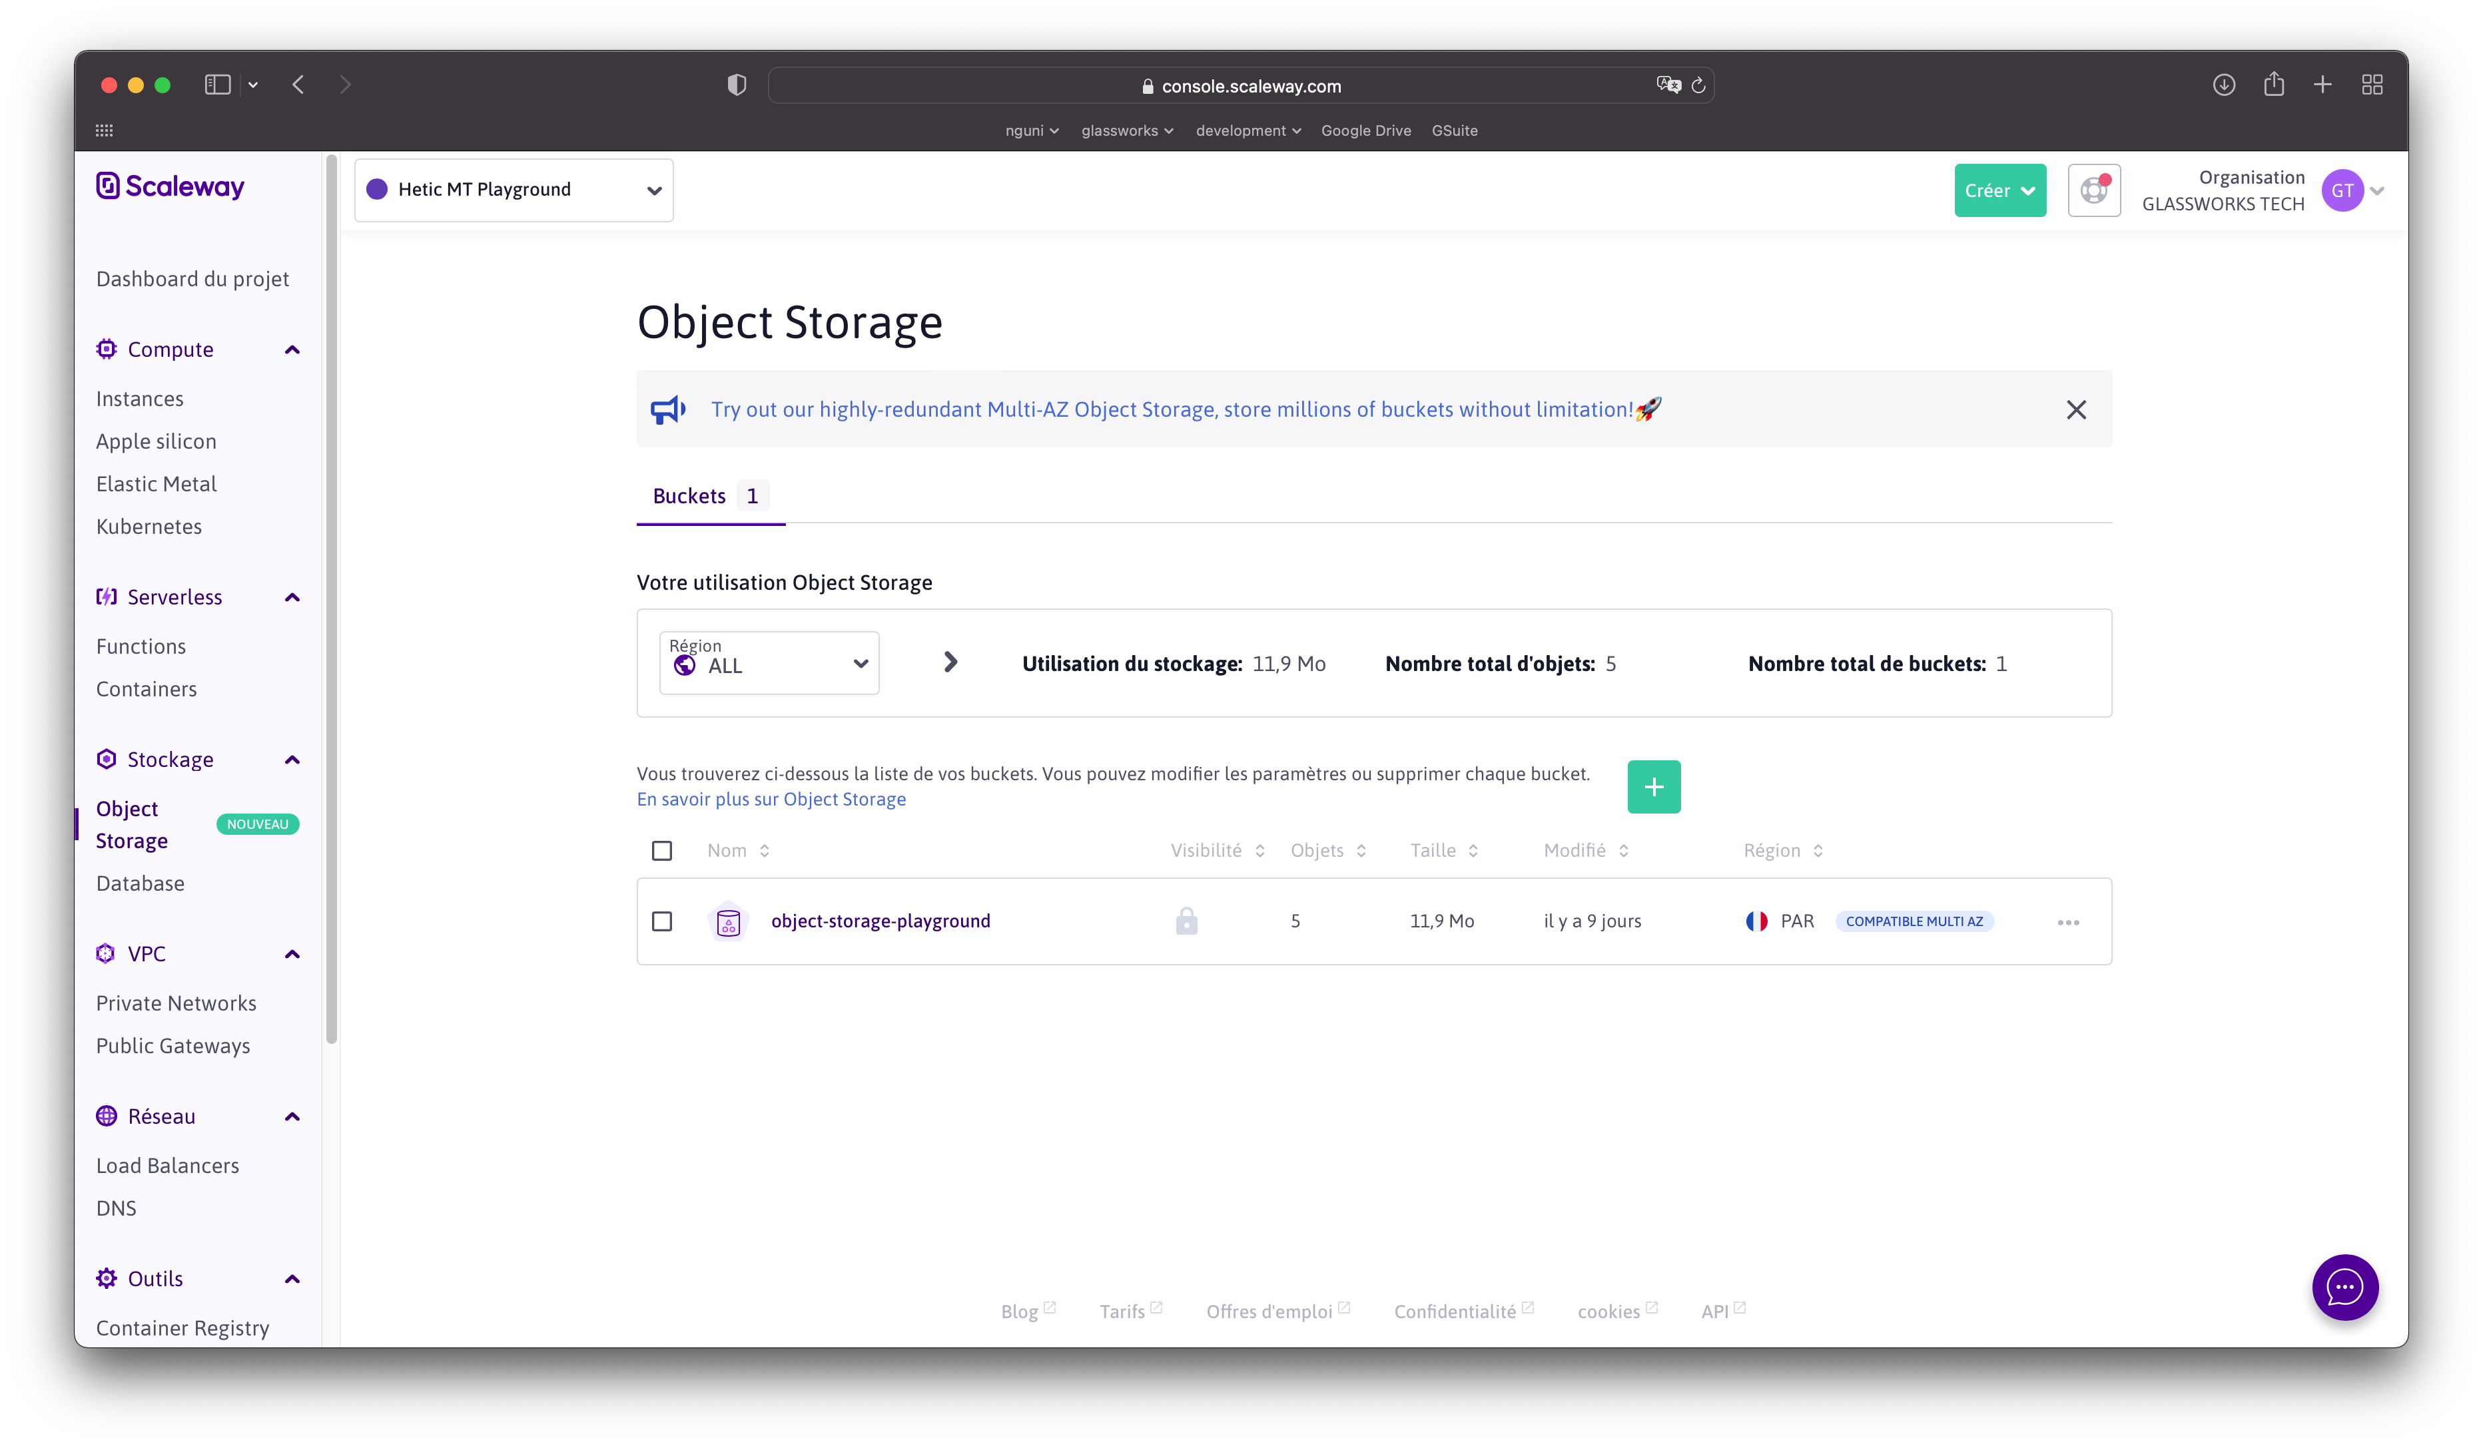
Task: Dismiss the Multi-AZ announcement banner
Action: 2076,409
